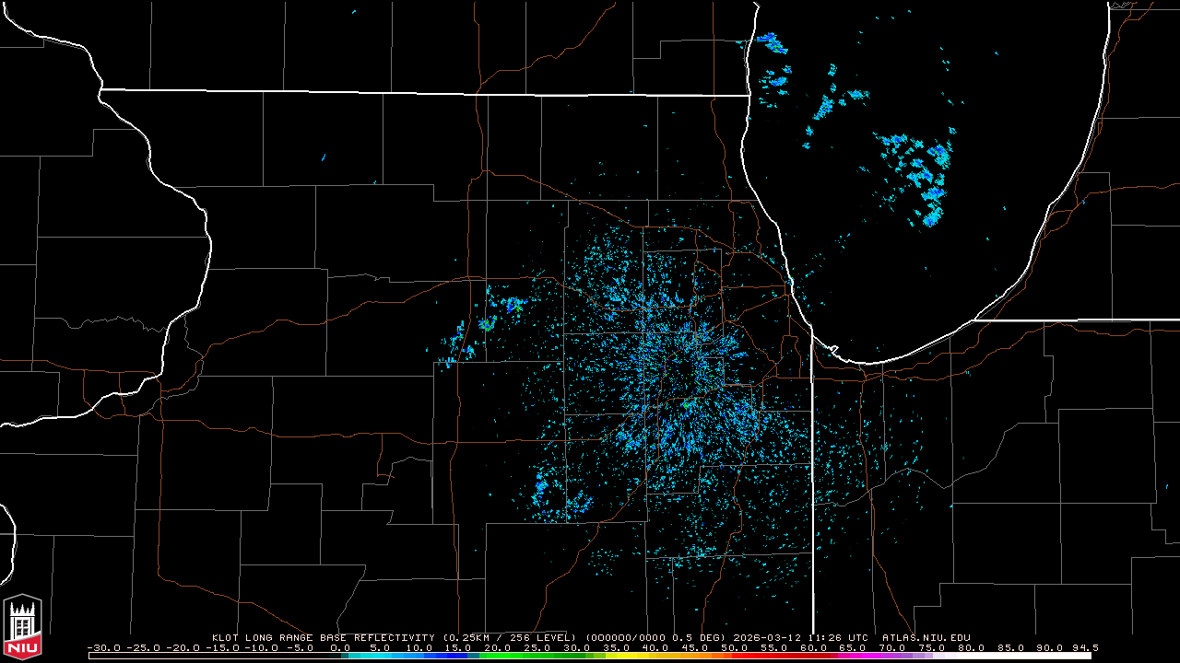Click the small echo cluster at the lake's northwest corner

pyautogui.click(x=770, y=42)
